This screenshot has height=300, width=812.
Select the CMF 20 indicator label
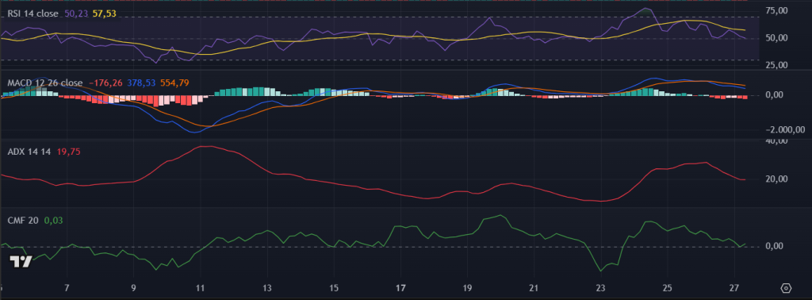[23, 220]
